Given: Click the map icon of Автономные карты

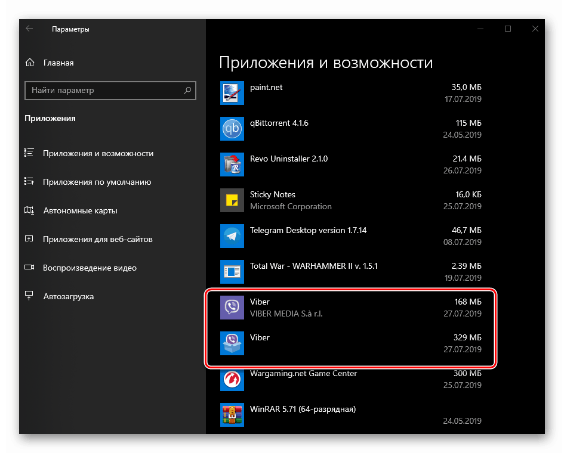Looking at the screenshot, I should point(29,210).
